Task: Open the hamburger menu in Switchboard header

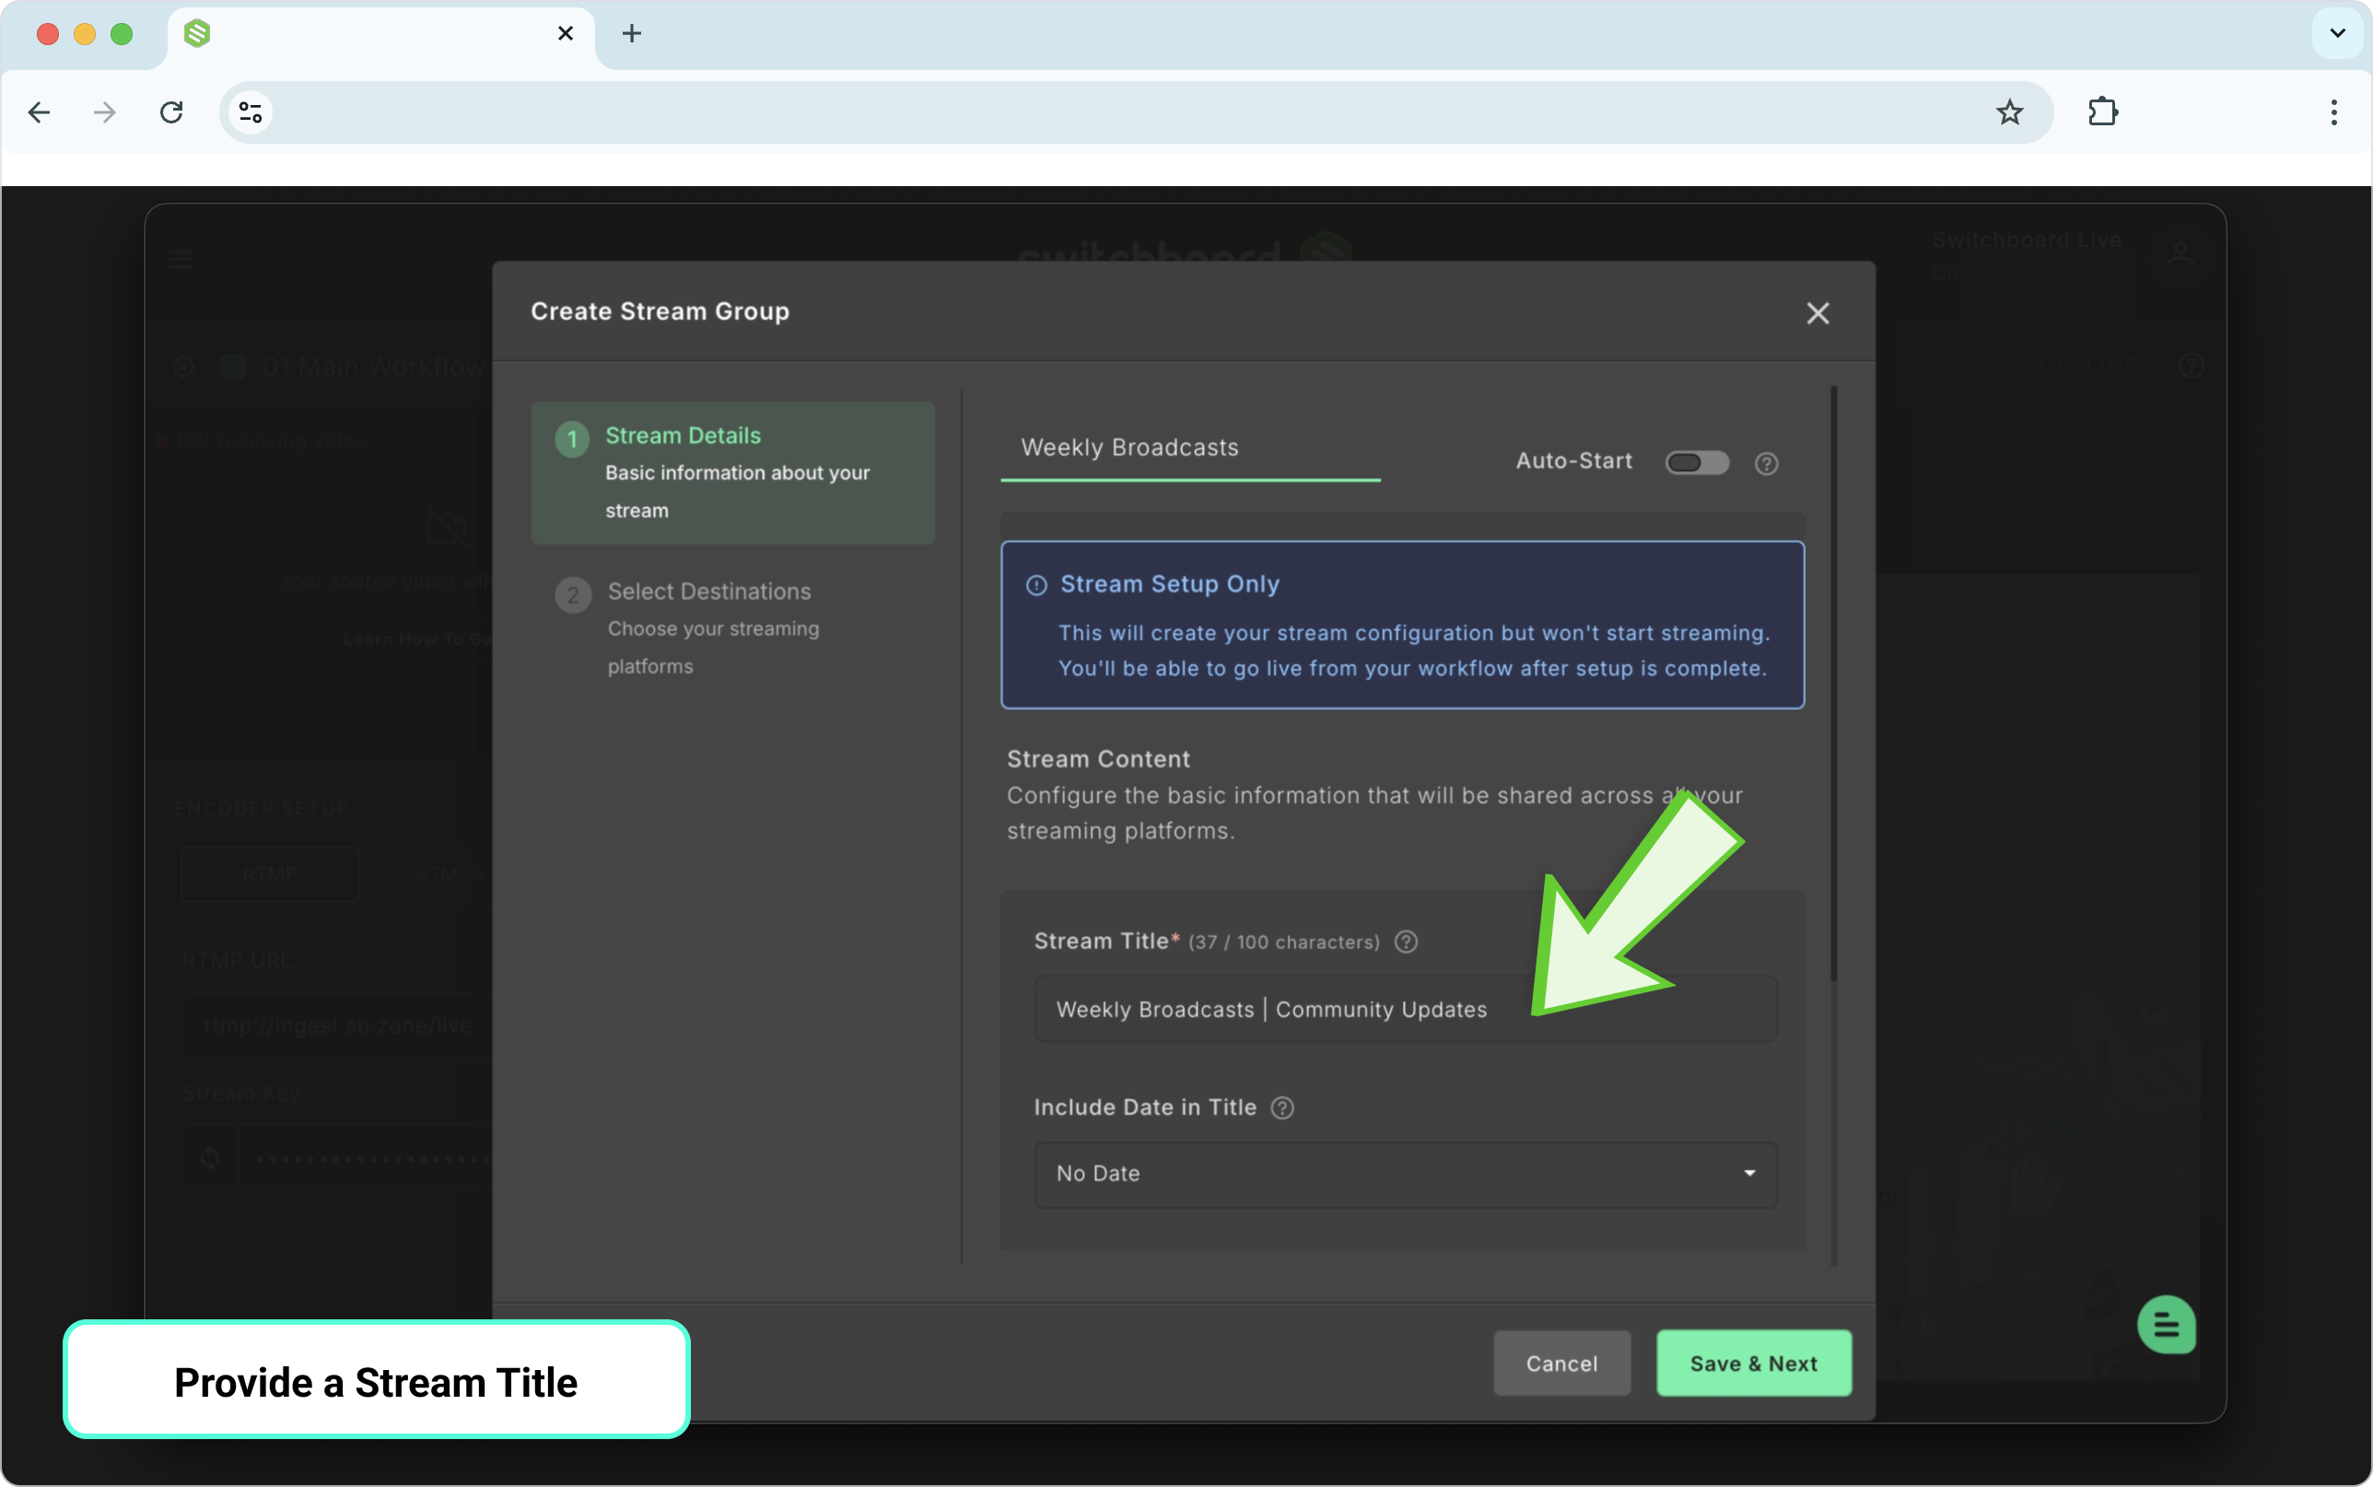Action: pos(181,260)
